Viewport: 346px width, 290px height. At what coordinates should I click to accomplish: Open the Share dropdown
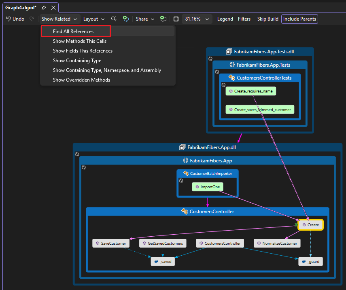tap(144, 19)
